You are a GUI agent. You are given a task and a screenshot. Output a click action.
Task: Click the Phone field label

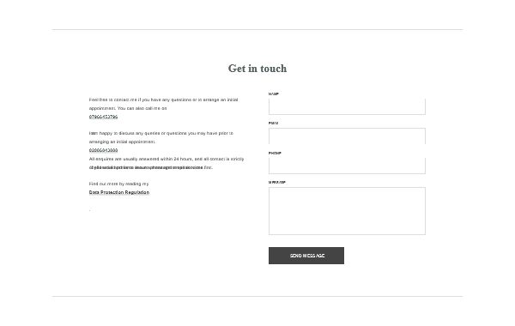[275, 153]
